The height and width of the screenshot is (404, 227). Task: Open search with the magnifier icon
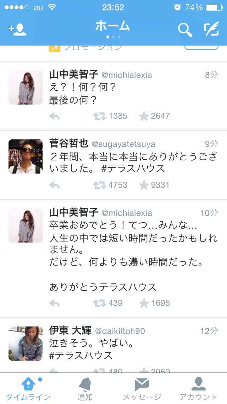click(185, 30)
